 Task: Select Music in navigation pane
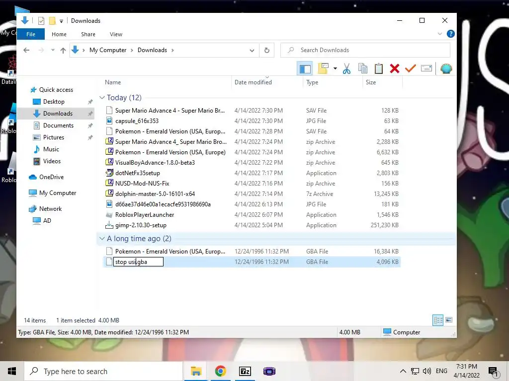click(x=51, y=149)
